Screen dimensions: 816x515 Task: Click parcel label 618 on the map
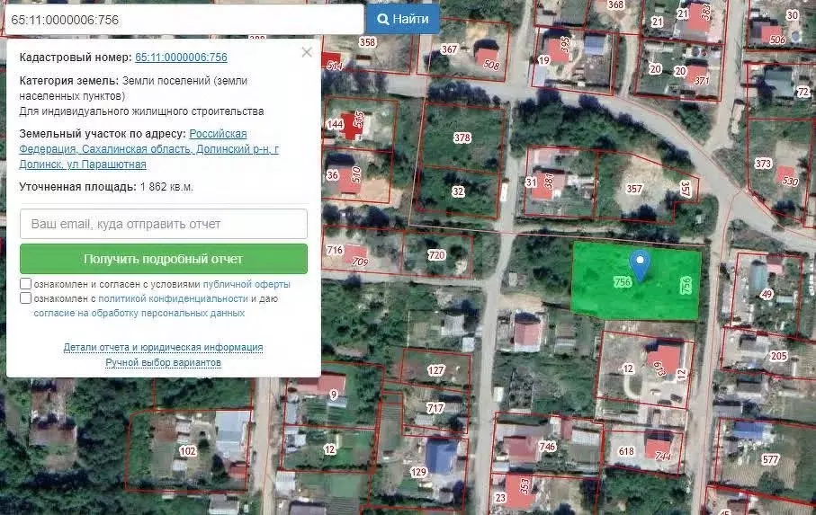(626, 451)
